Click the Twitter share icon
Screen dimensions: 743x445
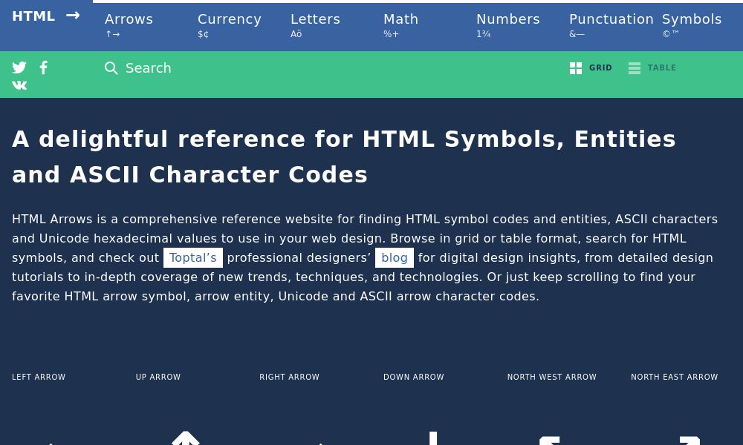(x=19, y=67)
